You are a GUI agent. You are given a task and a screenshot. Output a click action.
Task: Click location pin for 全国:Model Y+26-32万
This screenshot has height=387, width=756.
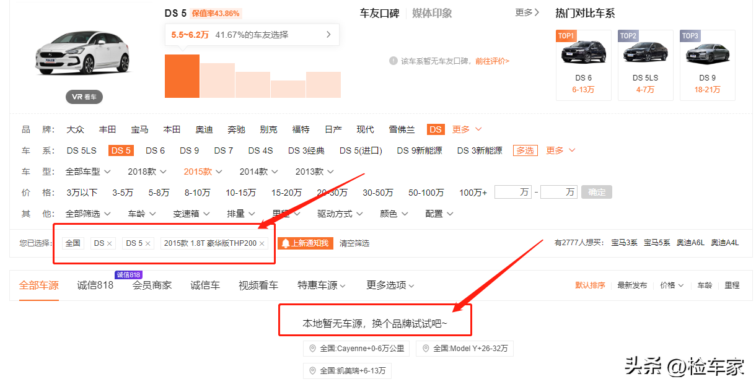pos(426,349)
